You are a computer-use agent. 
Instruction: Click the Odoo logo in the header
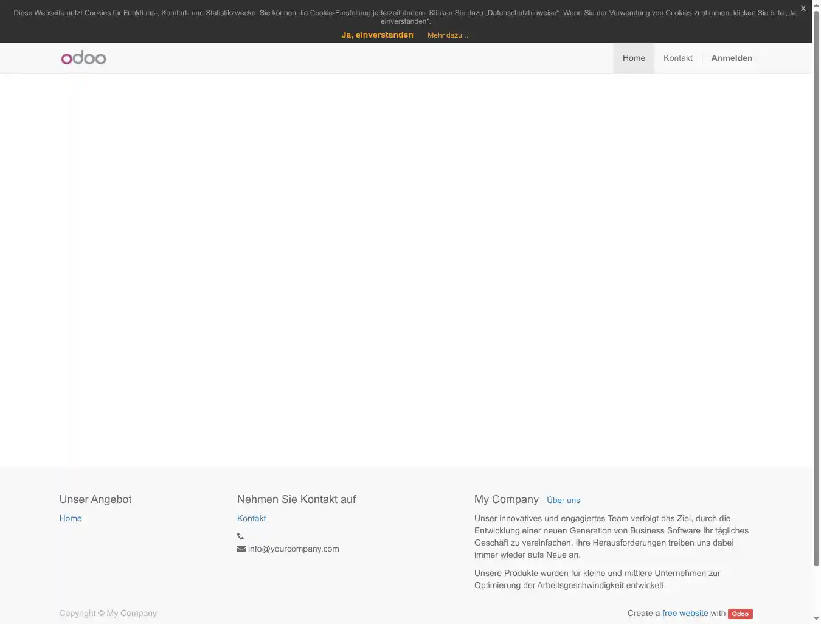84,58
